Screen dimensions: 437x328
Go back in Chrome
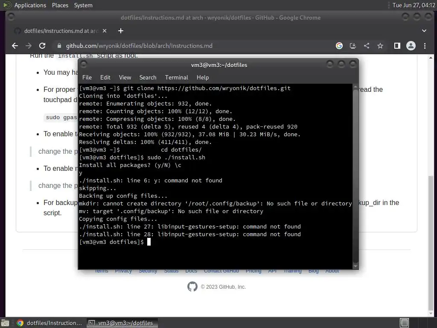pyautogui.click(x=15, y=46)
